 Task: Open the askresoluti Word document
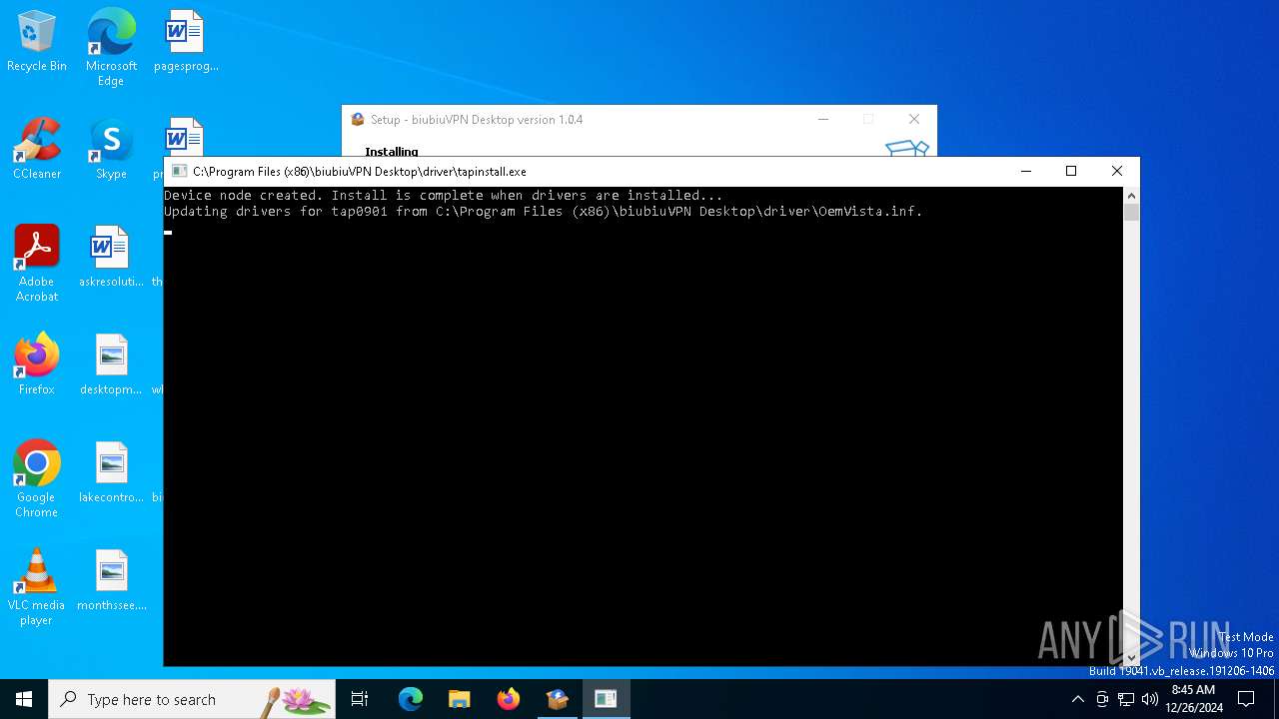tap(111, 258)
